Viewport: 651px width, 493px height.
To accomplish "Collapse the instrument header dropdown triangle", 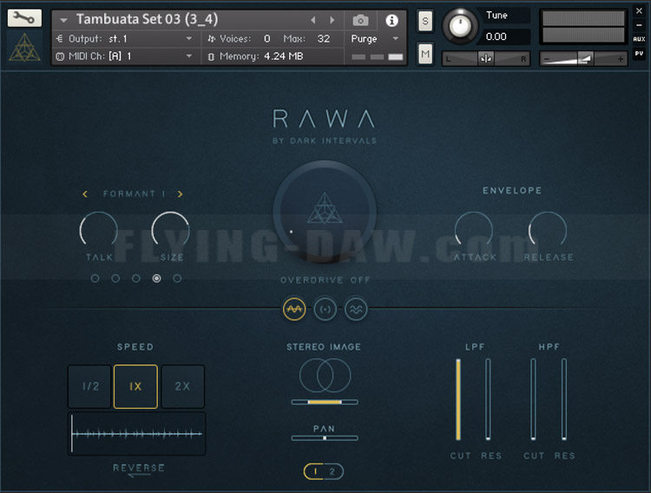I will (63, 20).
